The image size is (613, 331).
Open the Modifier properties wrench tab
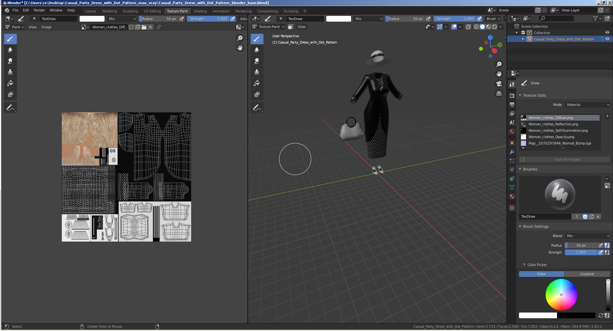click(512, 152)
